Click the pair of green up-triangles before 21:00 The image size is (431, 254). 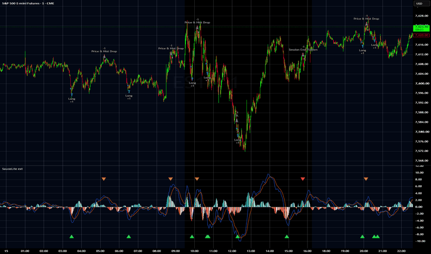click(376, 236)
